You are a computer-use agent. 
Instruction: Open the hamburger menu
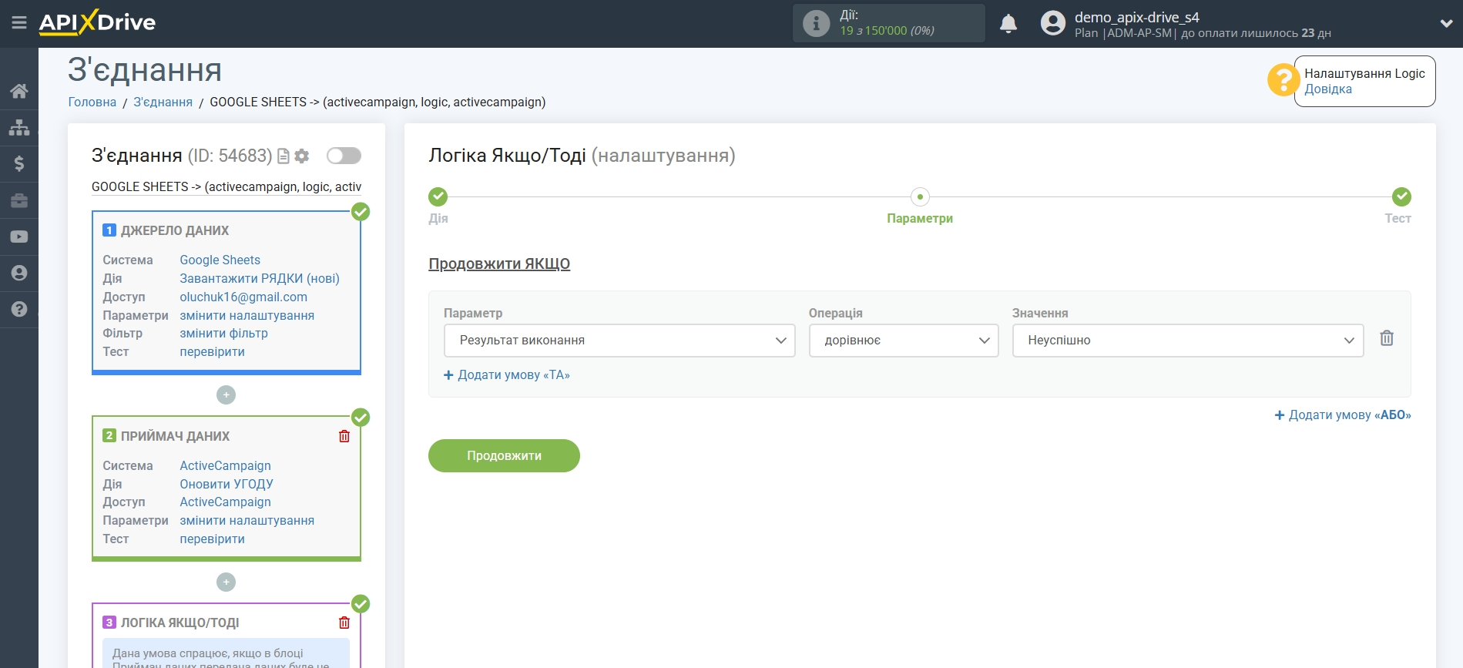[x=19, y=23]
